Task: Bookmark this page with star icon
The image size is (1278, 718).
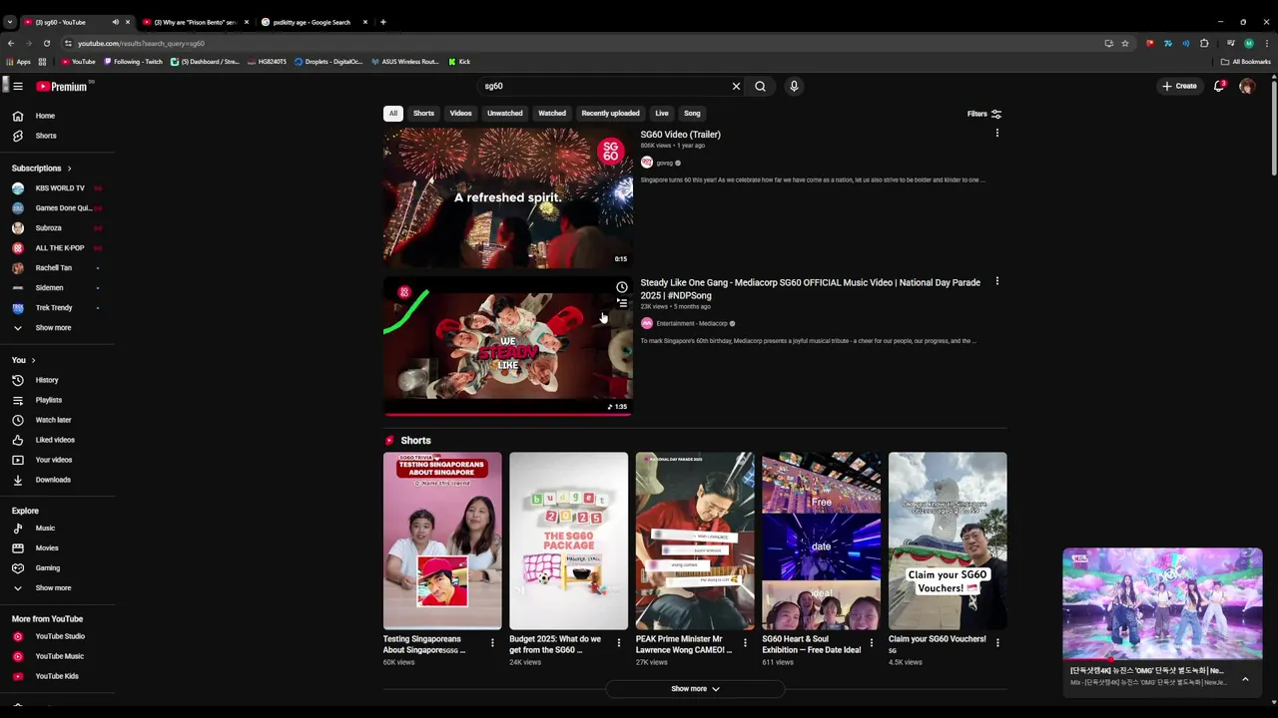Action: [1125, 43]
